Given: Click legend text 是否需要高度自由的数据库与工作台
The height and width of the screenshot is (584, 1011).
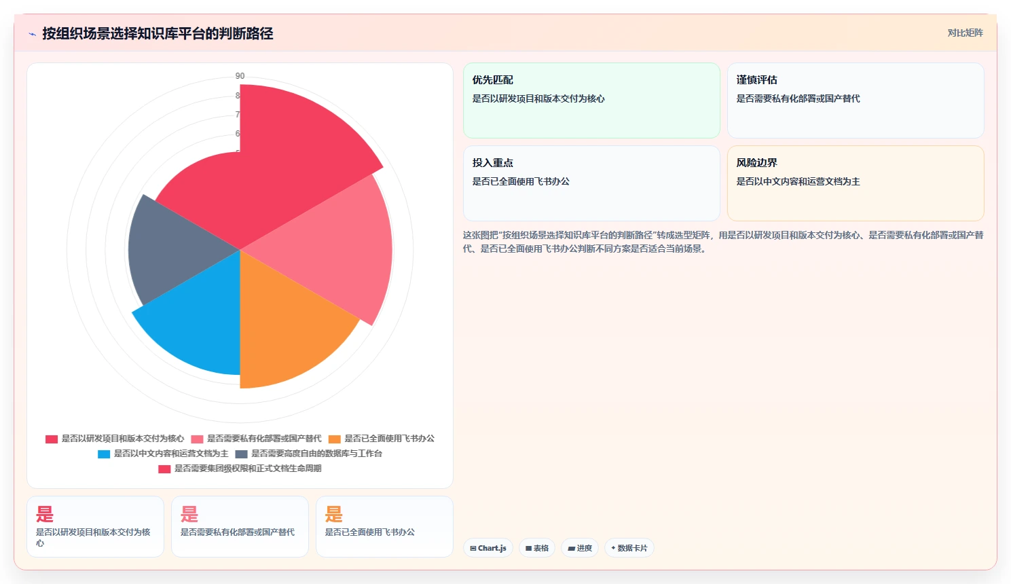Looking at the screenshot, I should coord(316,454).
